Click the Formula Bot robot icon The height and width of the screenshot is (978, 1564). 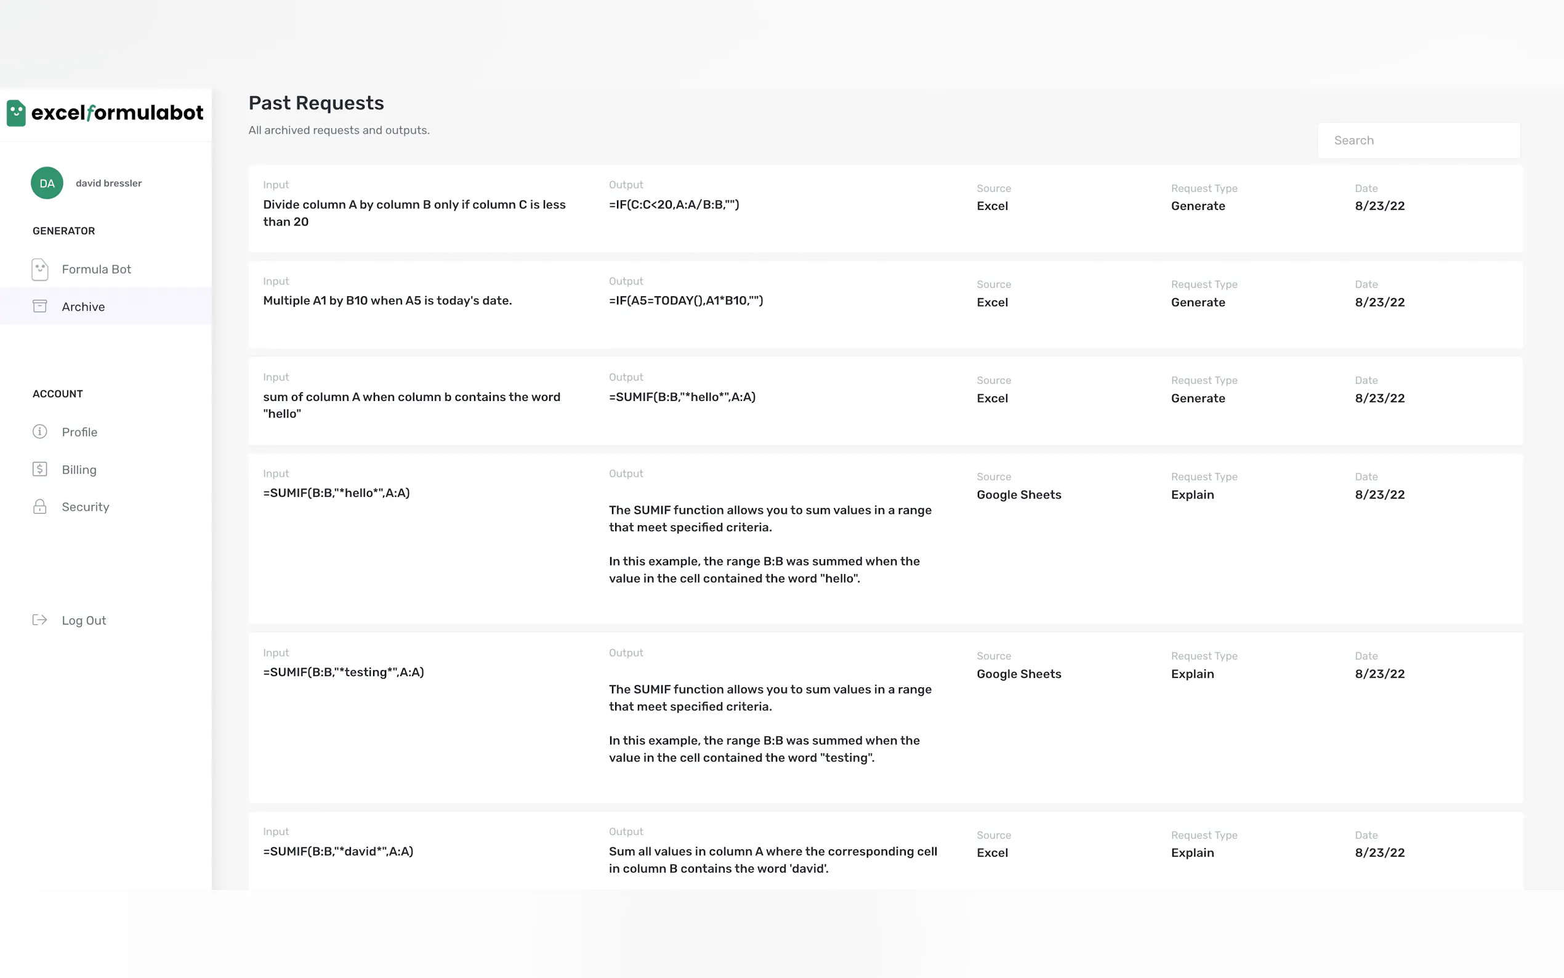(39, 269)
